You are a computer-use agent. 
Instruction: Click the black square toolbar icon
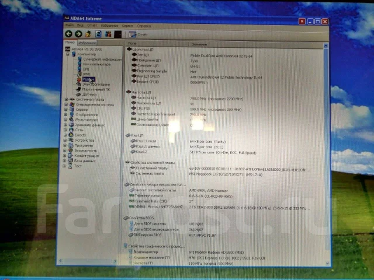(118, 34)
